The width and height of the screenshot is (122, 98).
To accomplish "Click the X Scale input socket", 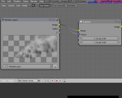I will tap(79, 38).
